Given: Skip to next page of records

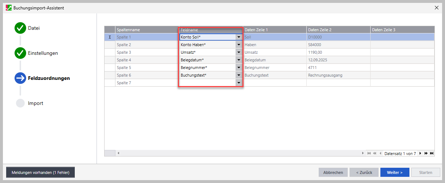Looking at the screenshot, I should pos(426,153).
